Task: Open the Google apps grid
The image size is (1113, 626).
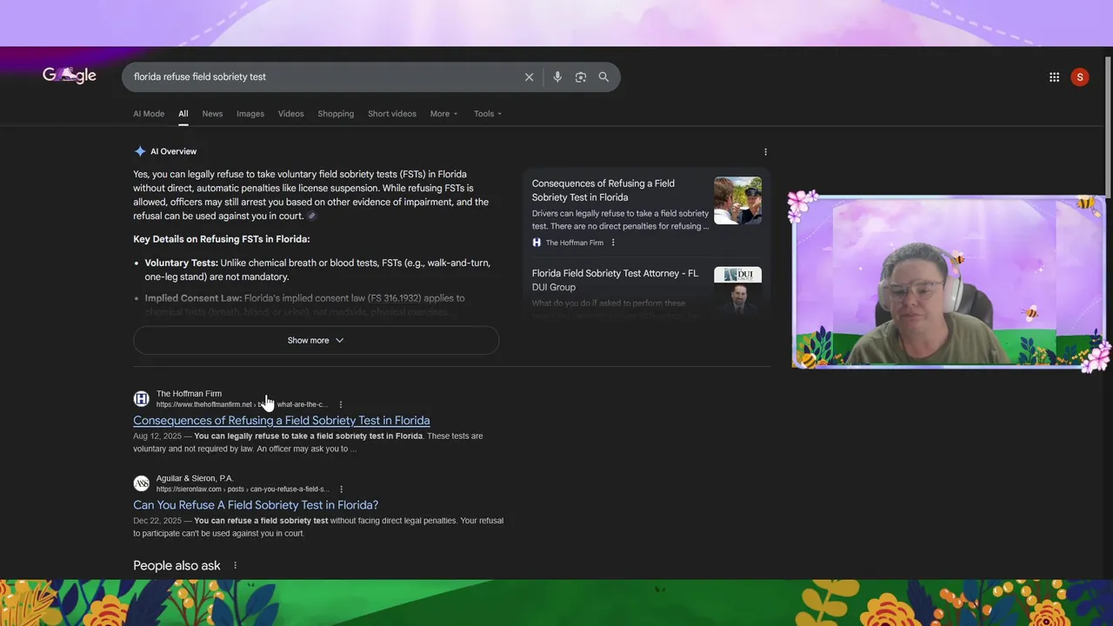Action: click(1054, 77)
